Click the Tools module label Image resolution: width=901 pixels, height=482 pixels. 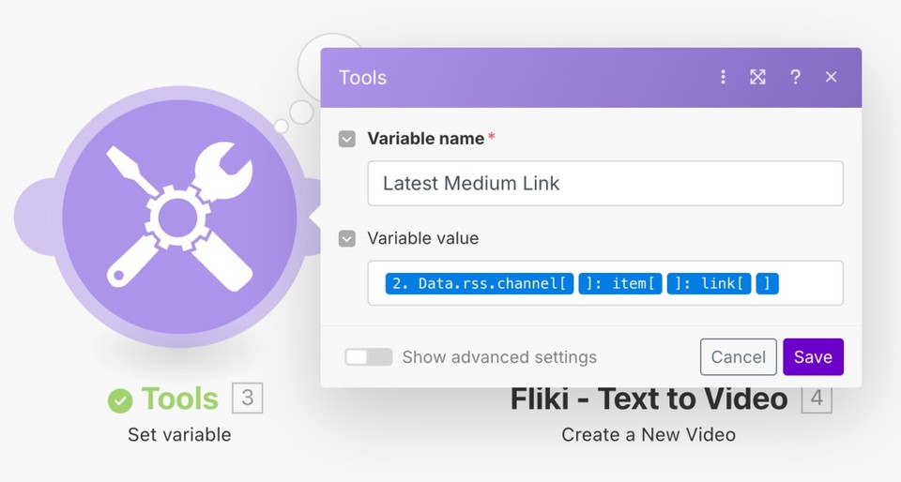(180, 399)
